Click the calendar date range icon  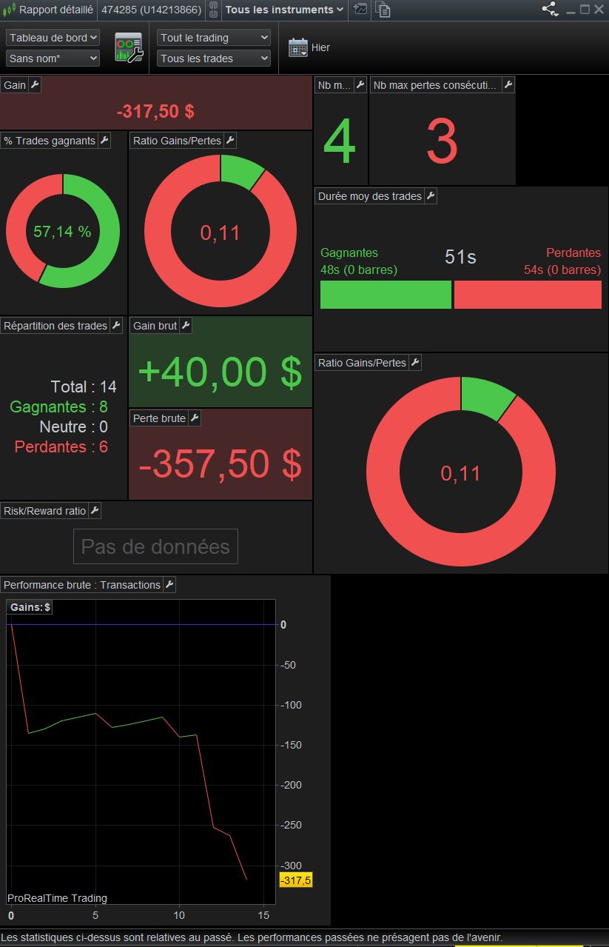(x=298, y=47)
